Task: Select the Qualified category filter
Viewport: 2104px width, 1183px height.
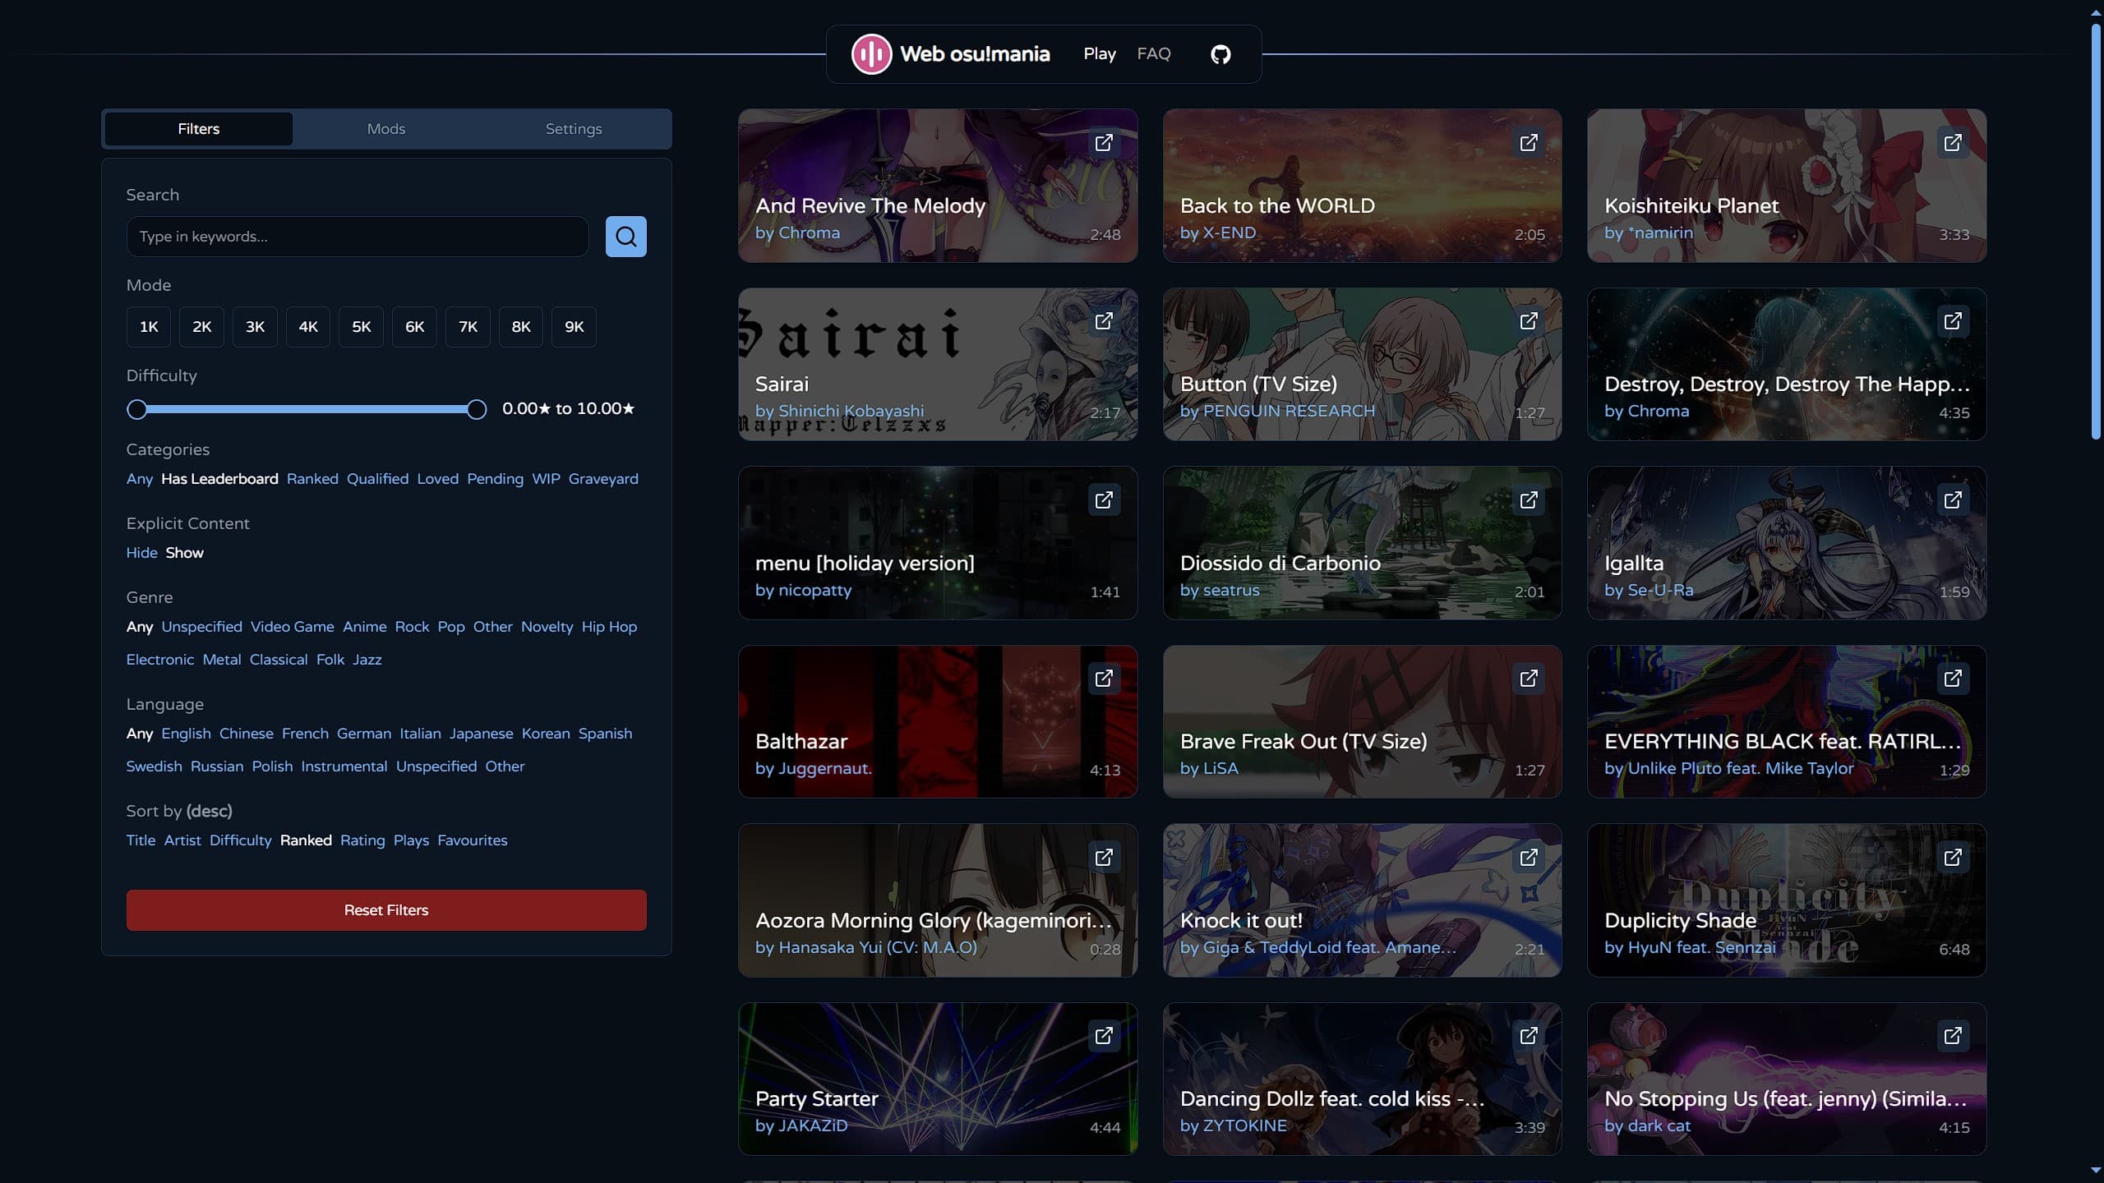Action: [x=377, y=479]
